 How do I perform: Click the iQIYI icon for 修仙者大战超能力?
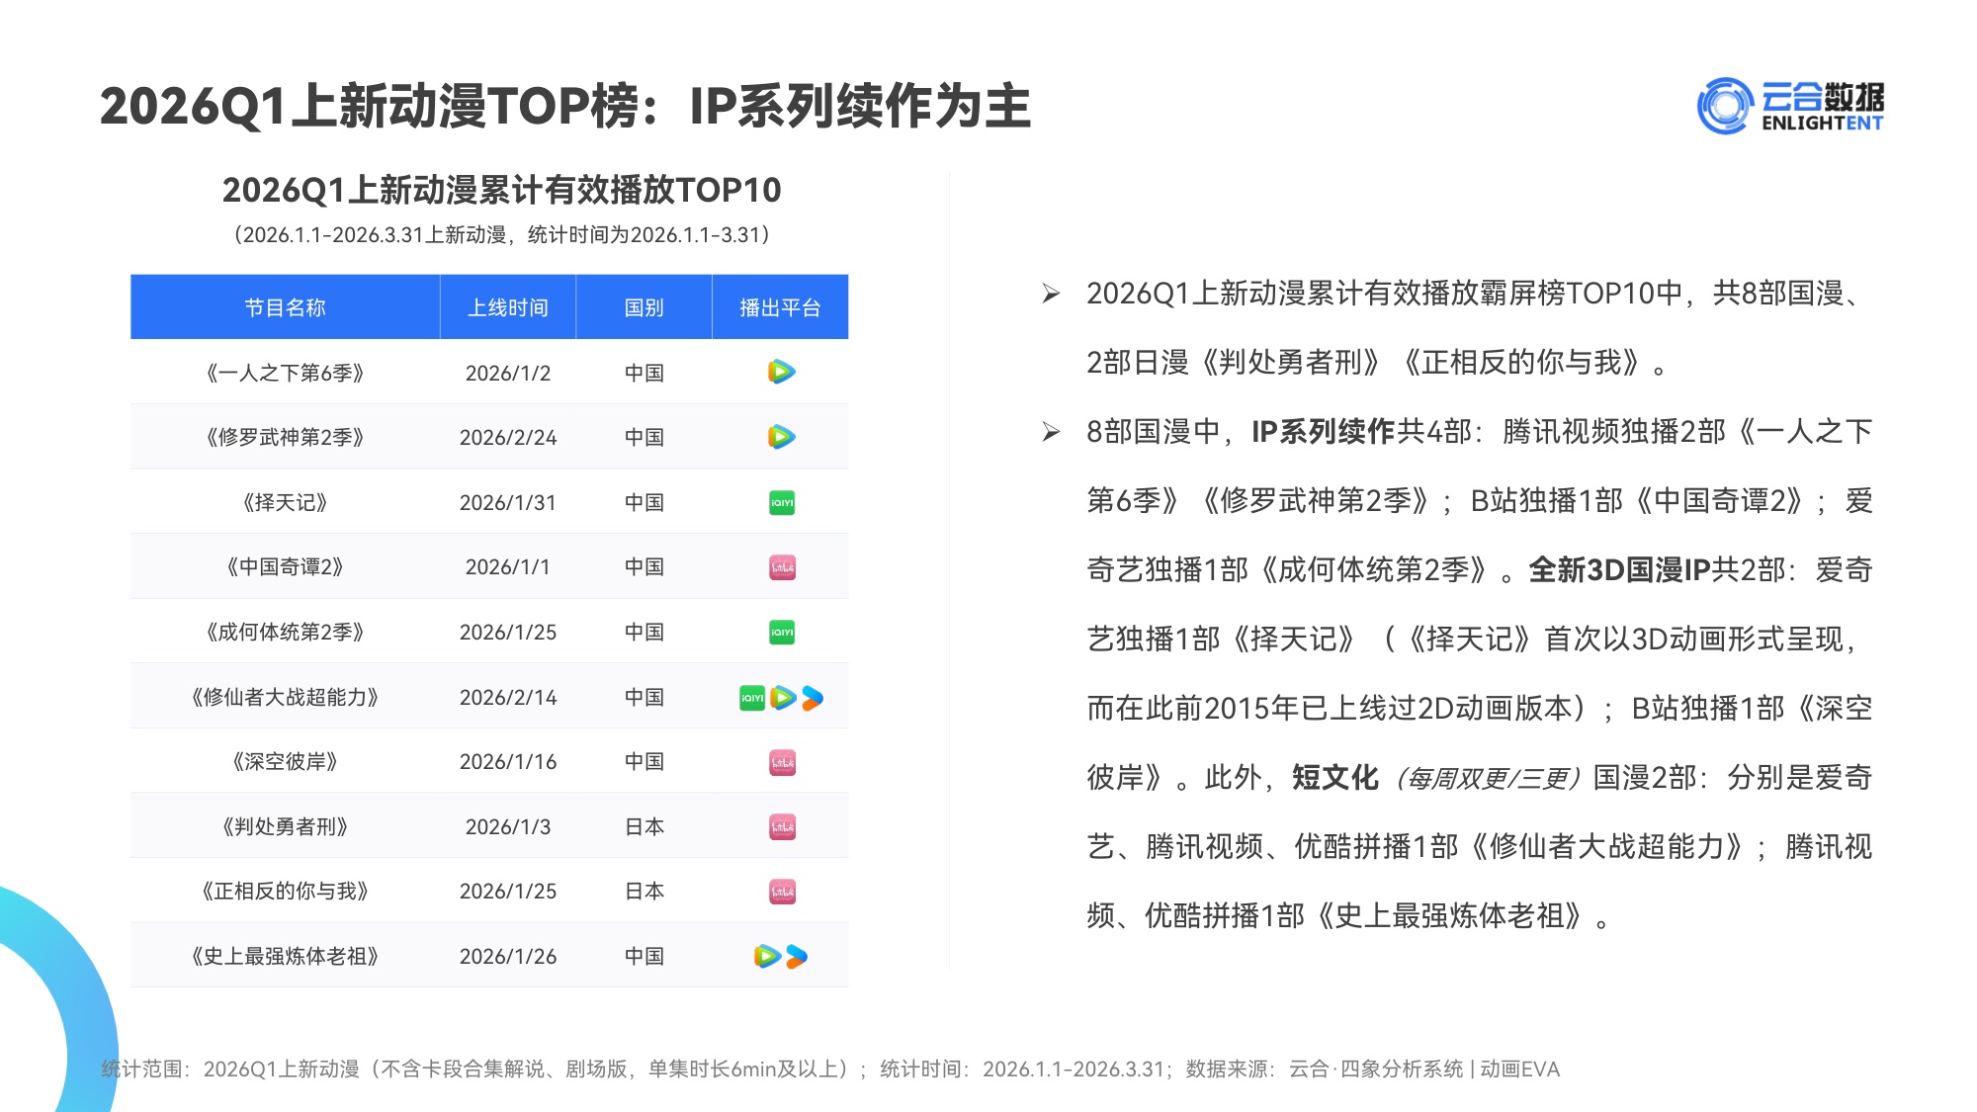tap(752, 698)
